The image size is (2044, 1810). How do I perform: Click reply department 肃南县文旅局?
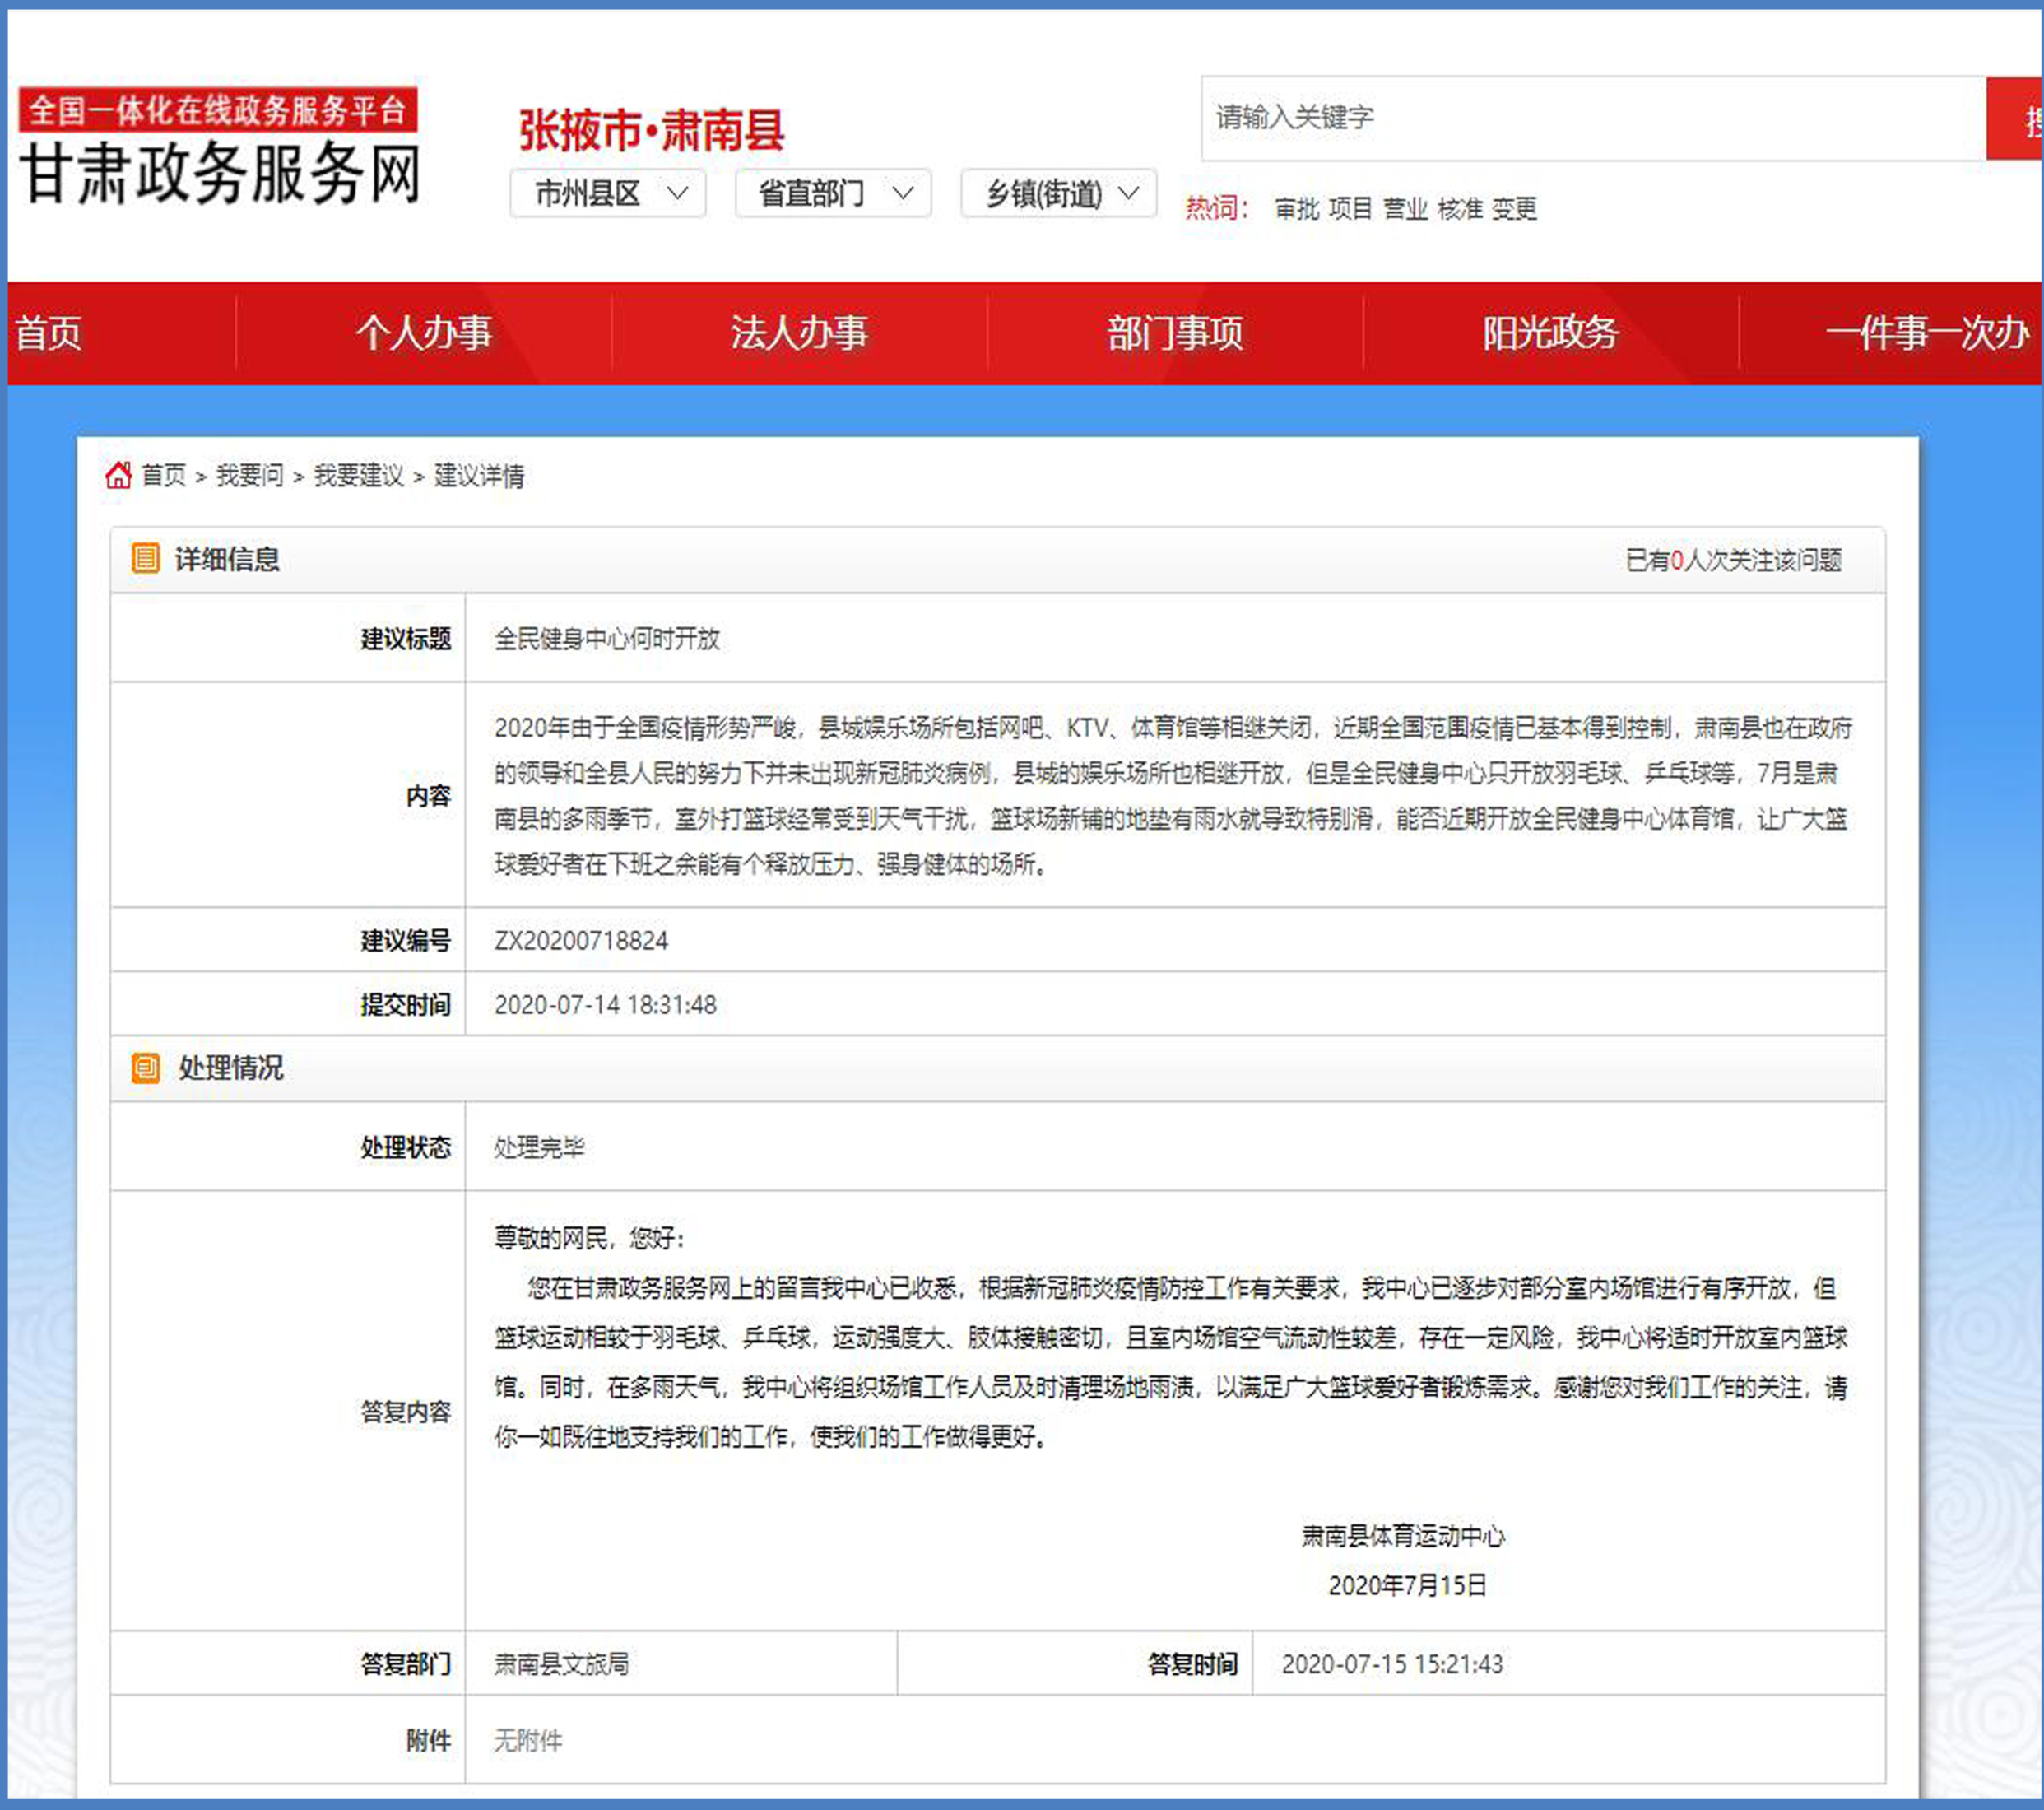pos(561,1664)
